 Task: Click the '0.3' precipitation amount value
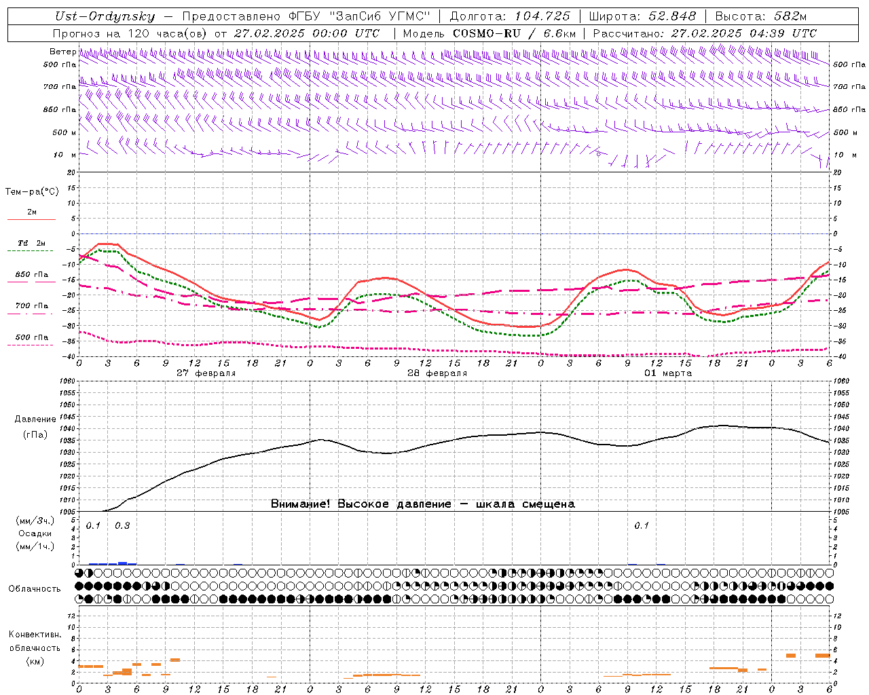122,526
